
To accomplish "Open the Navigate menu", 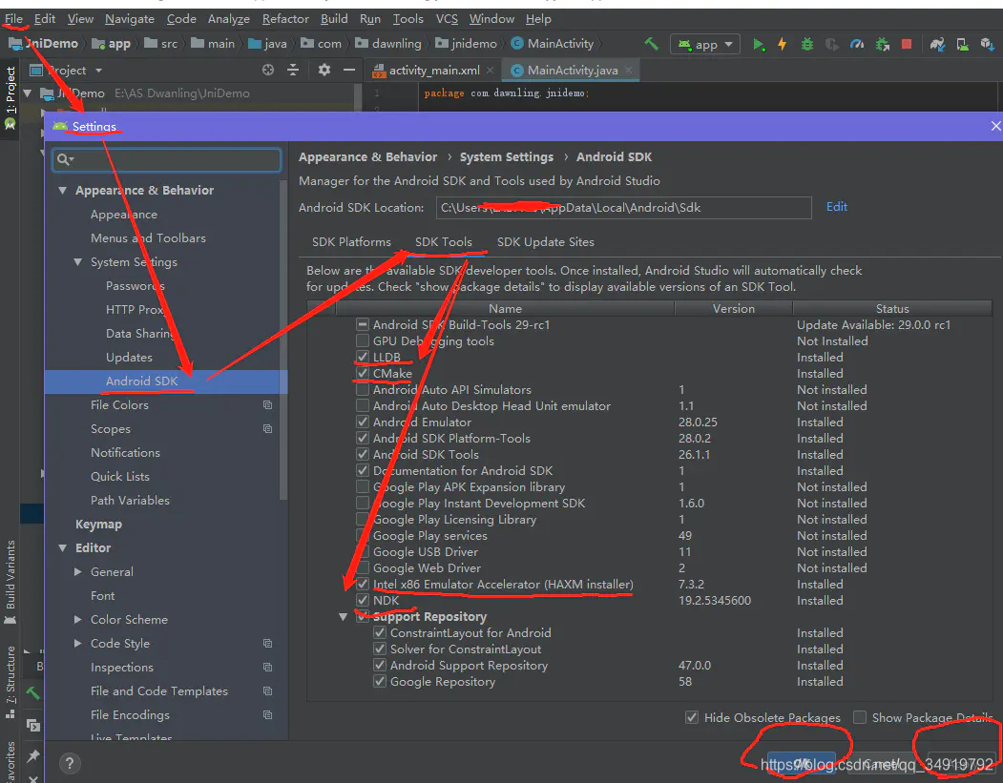I will pyautogui.click(x=129, y=18).
